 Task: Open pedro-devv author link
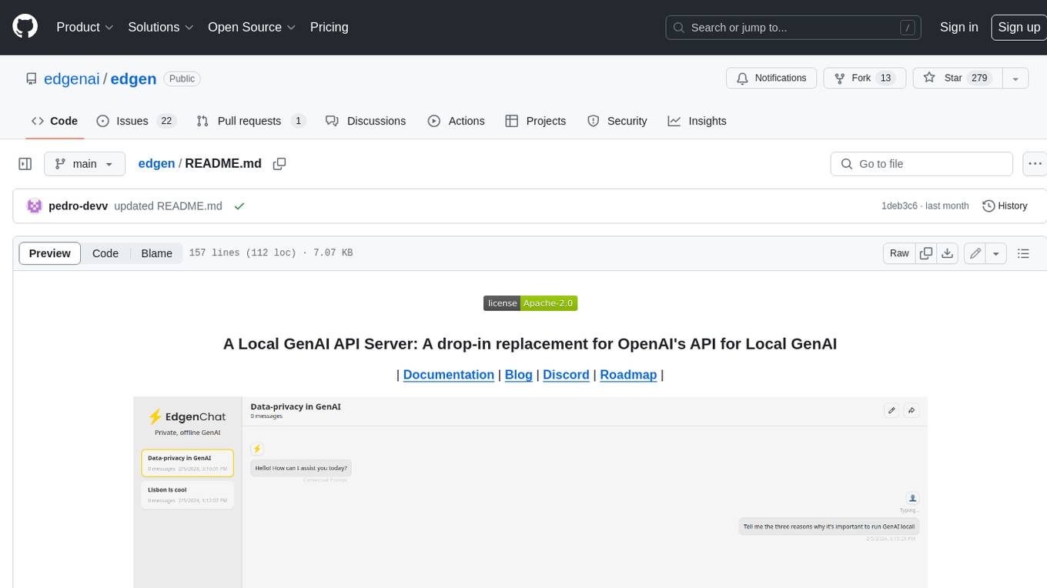coord(78,206)
